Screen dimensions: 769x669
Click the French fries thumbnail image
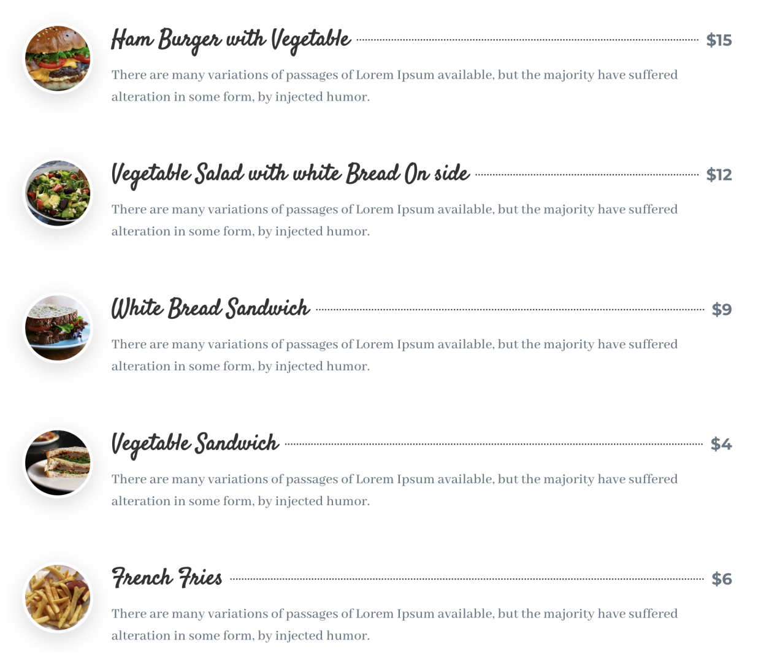[58, 597]
